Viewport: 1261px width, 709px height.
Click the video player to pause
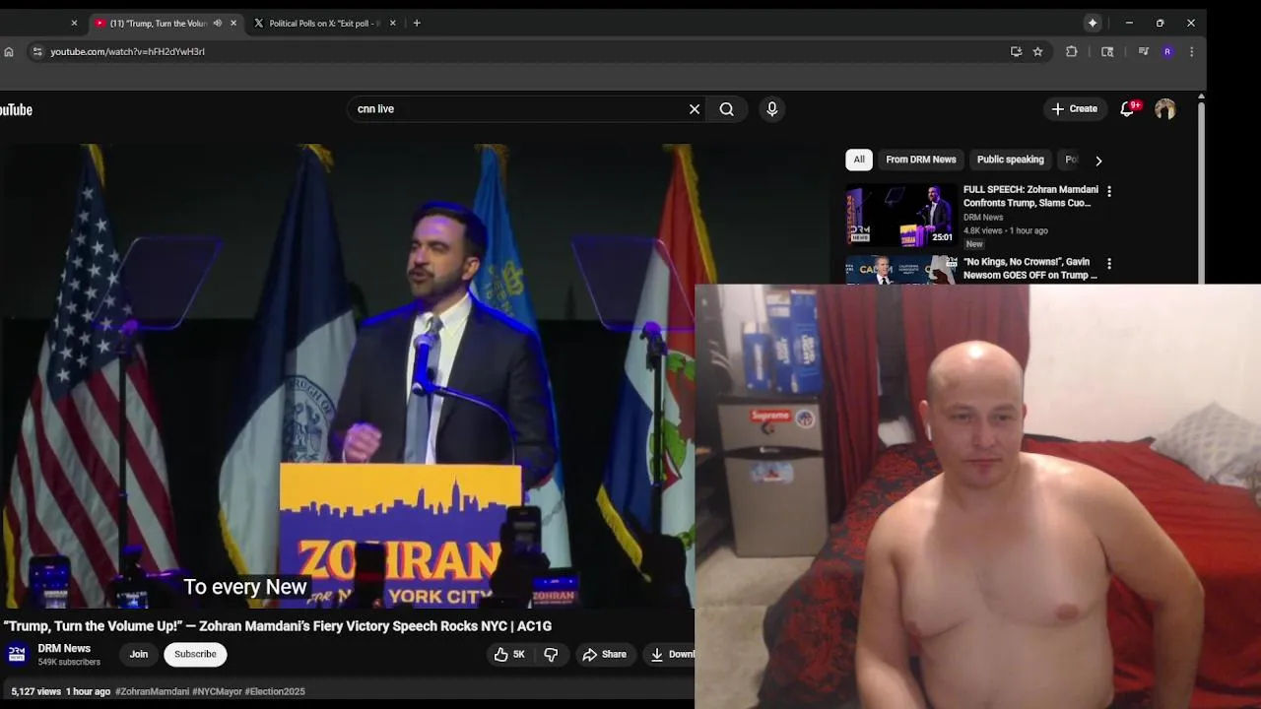click(347, 376)
